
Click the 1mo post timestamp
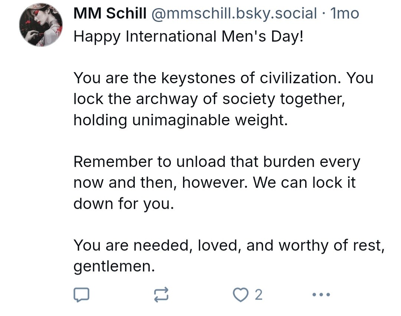[345, 14]
